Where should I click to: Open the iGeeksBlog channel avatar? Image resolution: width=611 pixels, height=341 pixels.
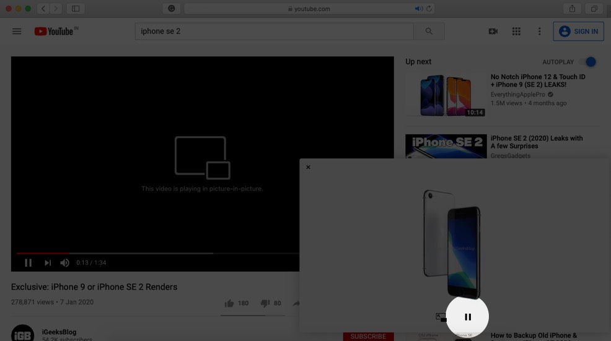[x=22, y=333]
